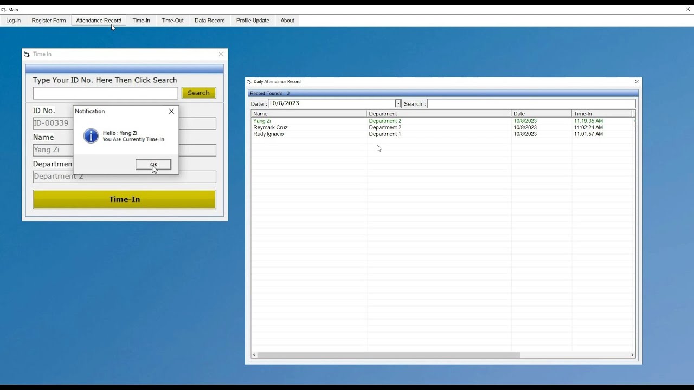Select the Yang Zi attendance row
The width and height of the screenshot is (694, 390).
pos(443,121)
